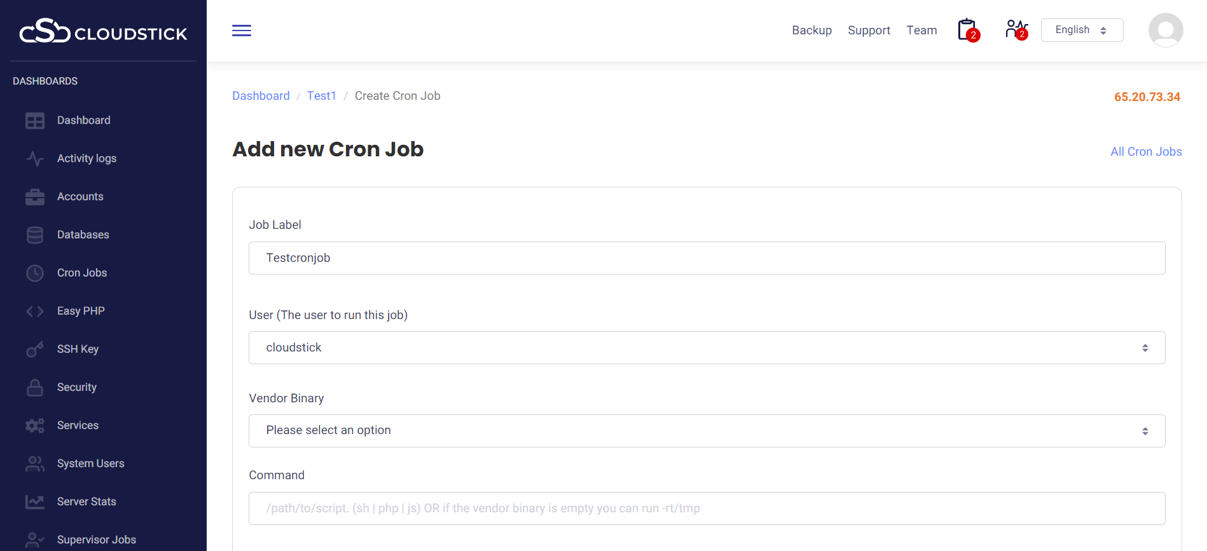Click the Services gears icon
Screen dimensions: 1207x551
click(x=35, y=425)
